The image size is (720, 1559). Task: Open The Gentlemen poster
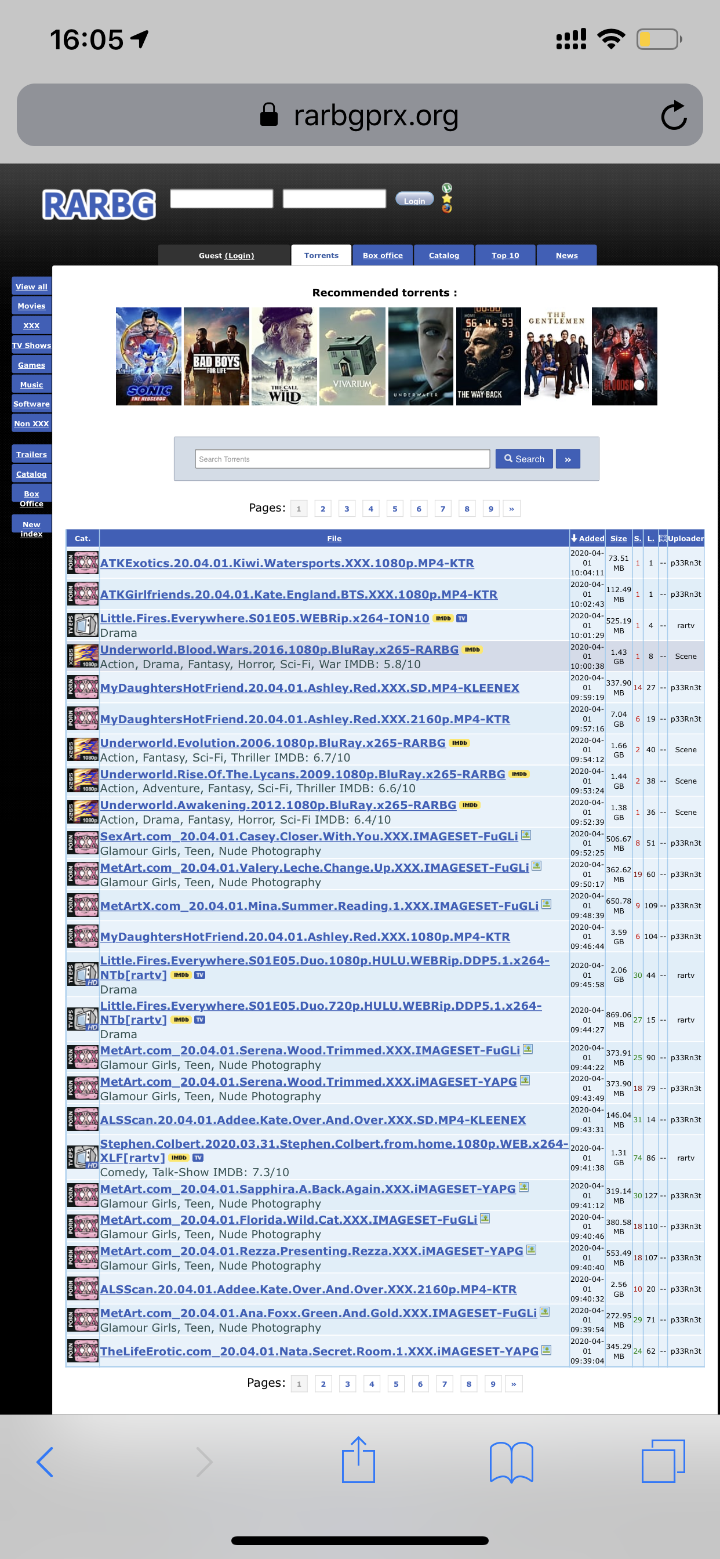tap(556, 357)
